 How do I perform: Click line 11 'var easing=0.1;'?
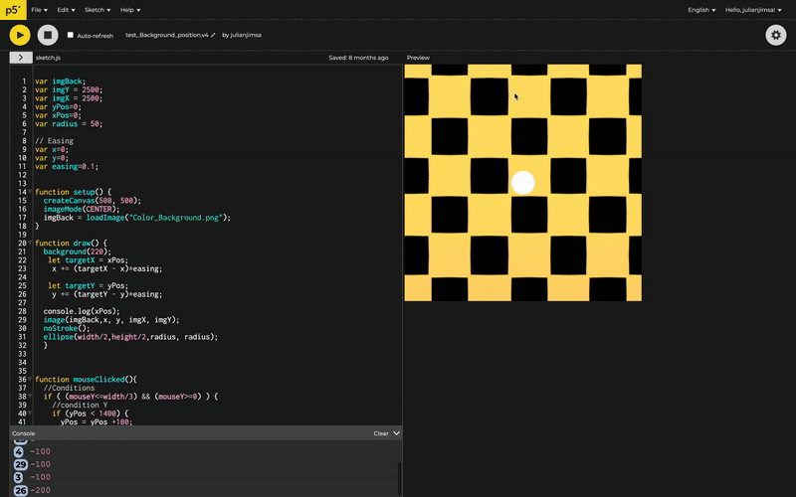coord(67,166)
